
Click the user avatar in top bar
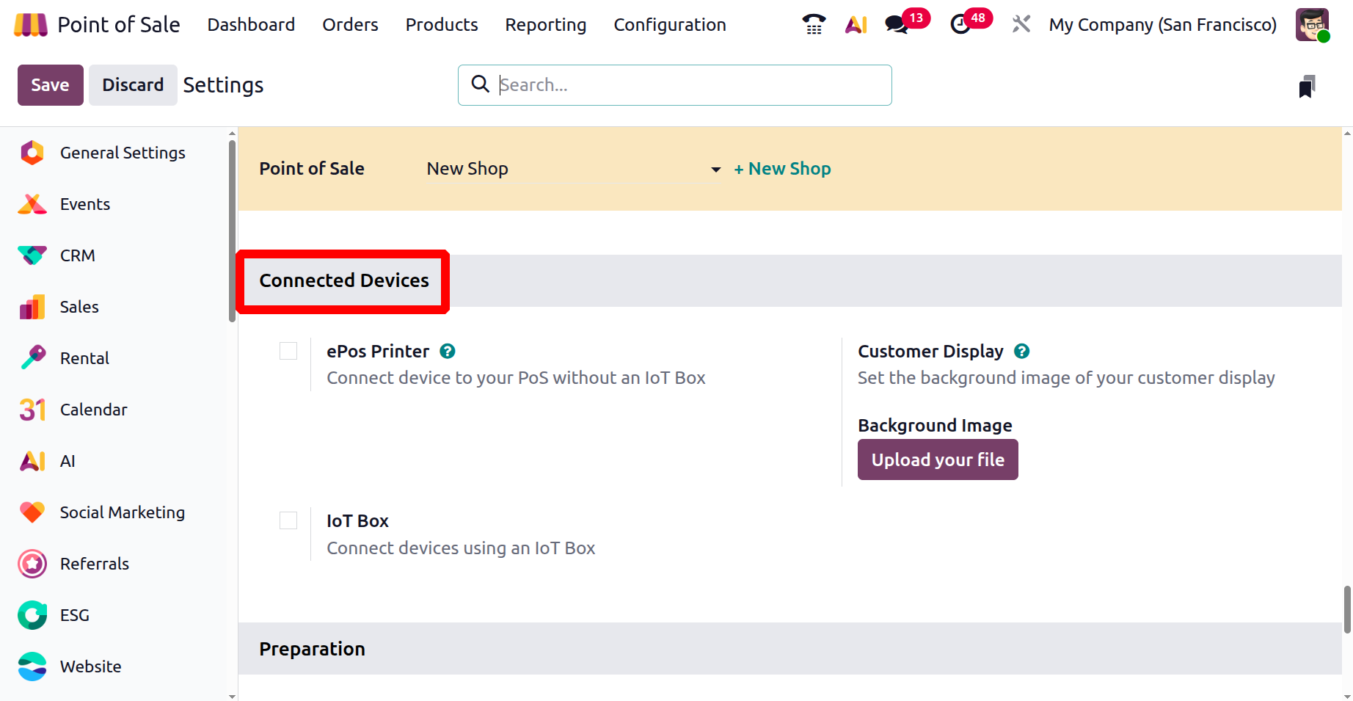click(1312, 25)
